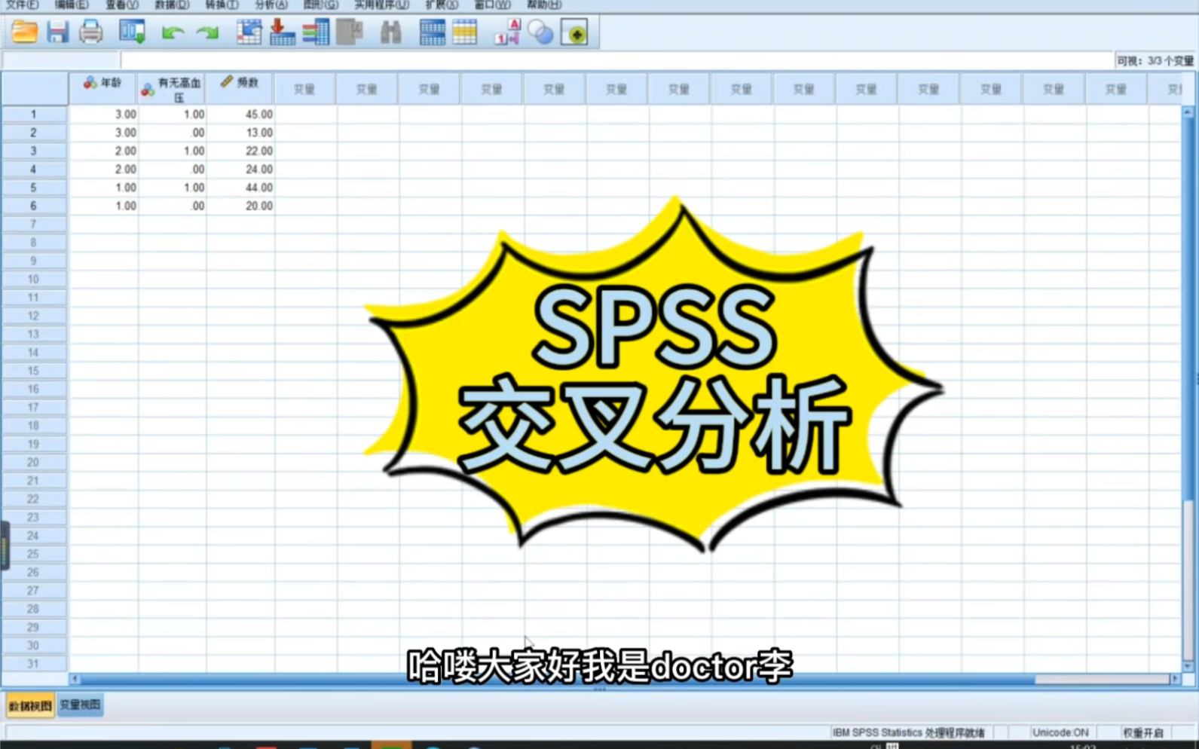Open the 实用程序(U) menu

click(382, 5)
